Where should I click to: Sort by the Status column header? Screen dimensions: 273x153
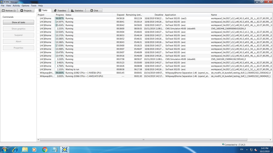coord(88,15)
